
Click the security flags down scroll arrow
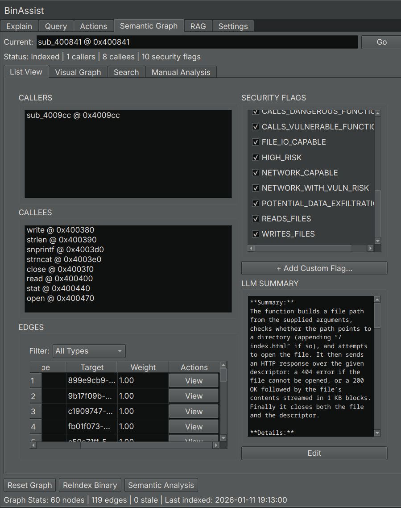point(377,241)
